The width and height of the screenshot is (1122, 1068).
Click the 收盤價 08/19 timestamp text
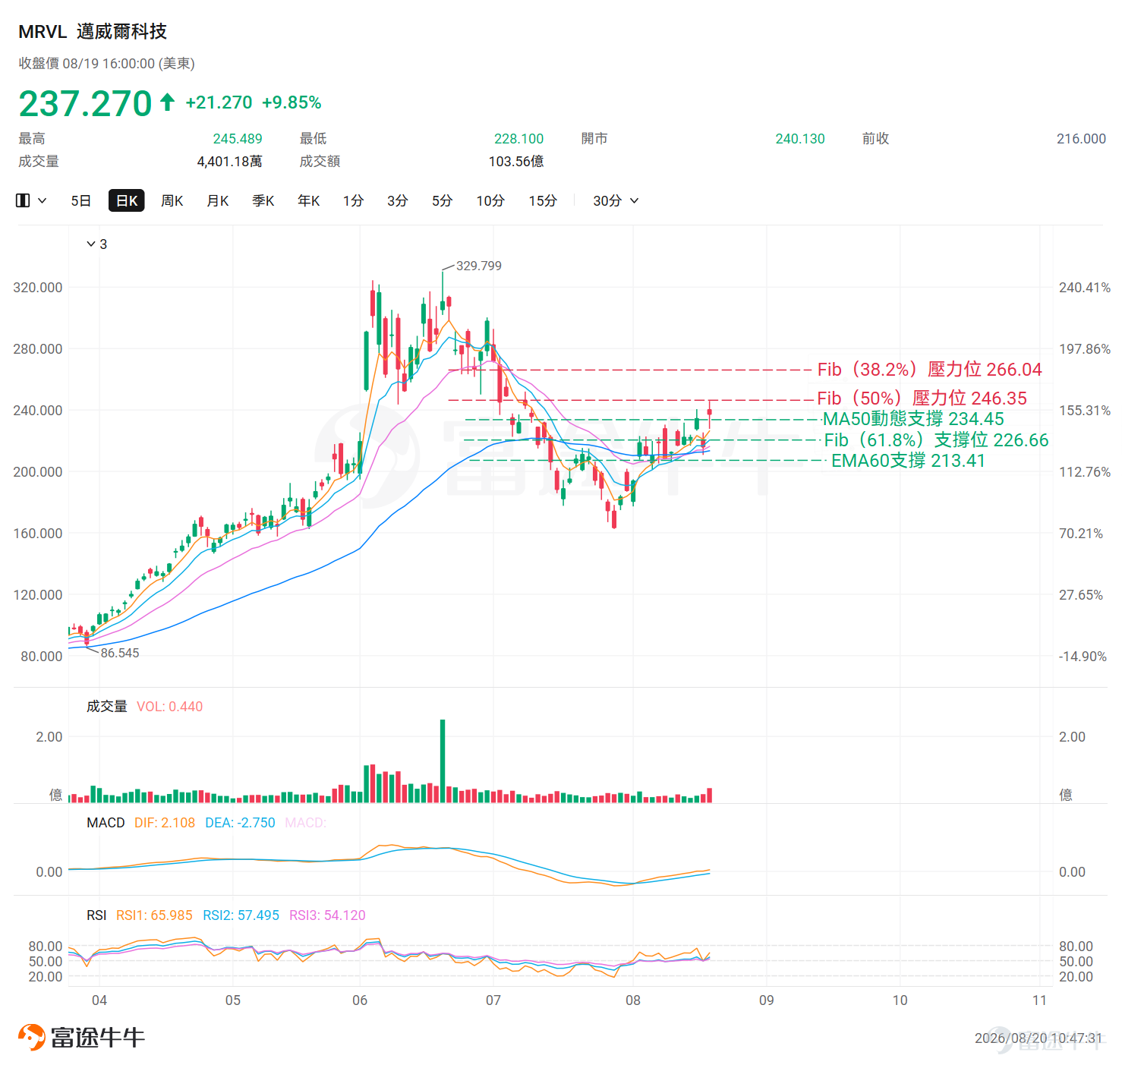point(107,64)
